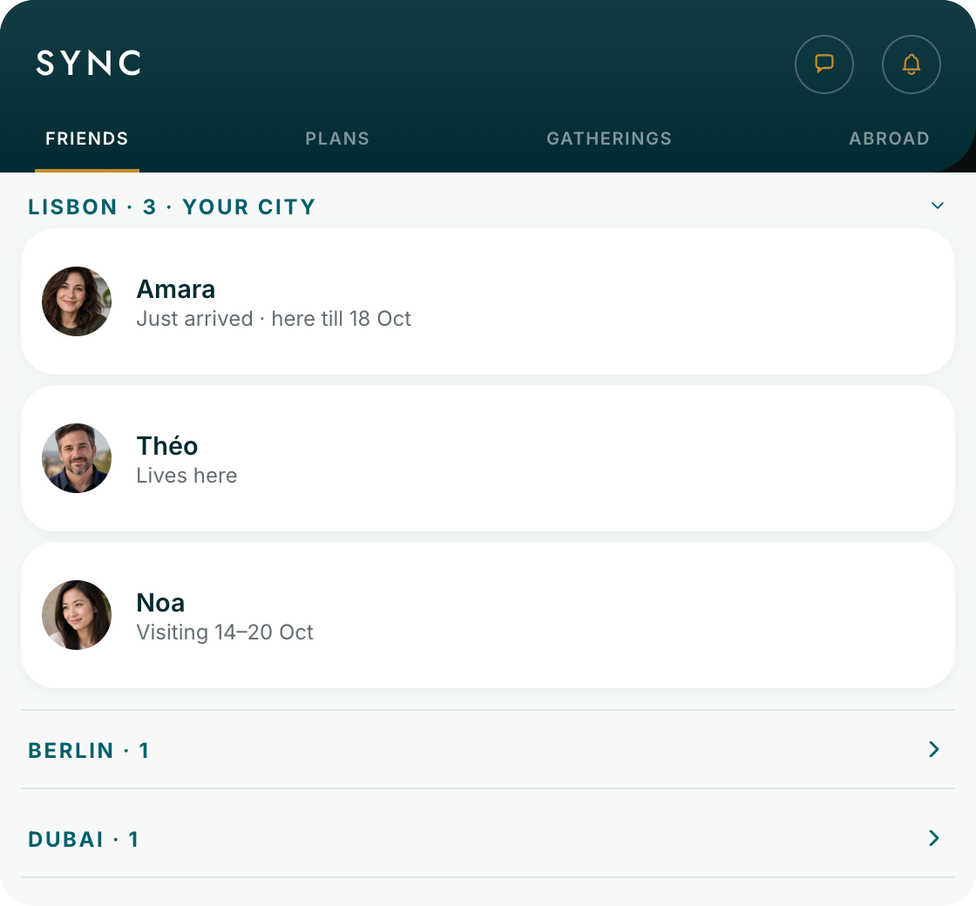Collapse the Lisbon section chevron
976x906 pixels.
(x=938, y=206)
